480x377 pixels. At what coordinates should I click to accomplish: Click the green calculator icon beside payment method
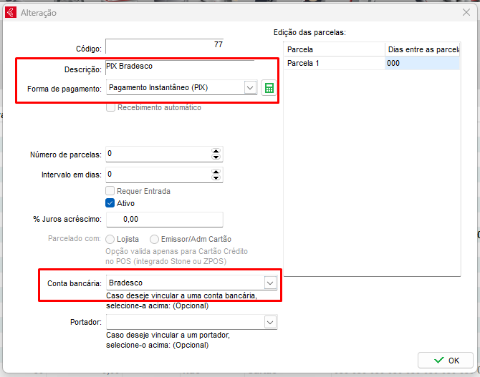click(x=269, y=88)
